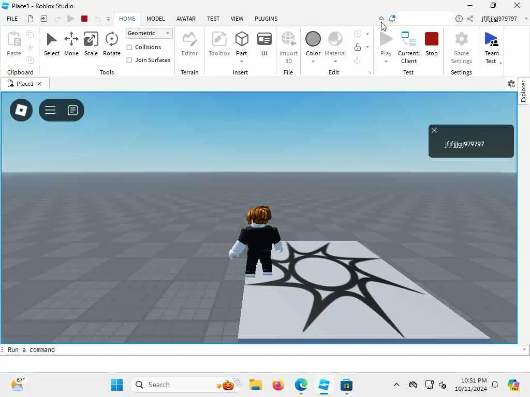Click the Color swatch circle
Viewport: 530px width, 397px height.
click(x=313, y=39)
